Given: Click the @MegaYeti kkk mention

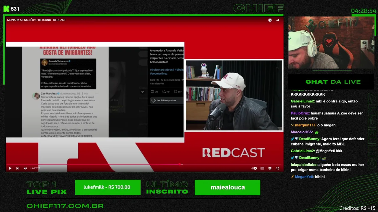Looking at the screenshot, I should click(x=329, y=151).
